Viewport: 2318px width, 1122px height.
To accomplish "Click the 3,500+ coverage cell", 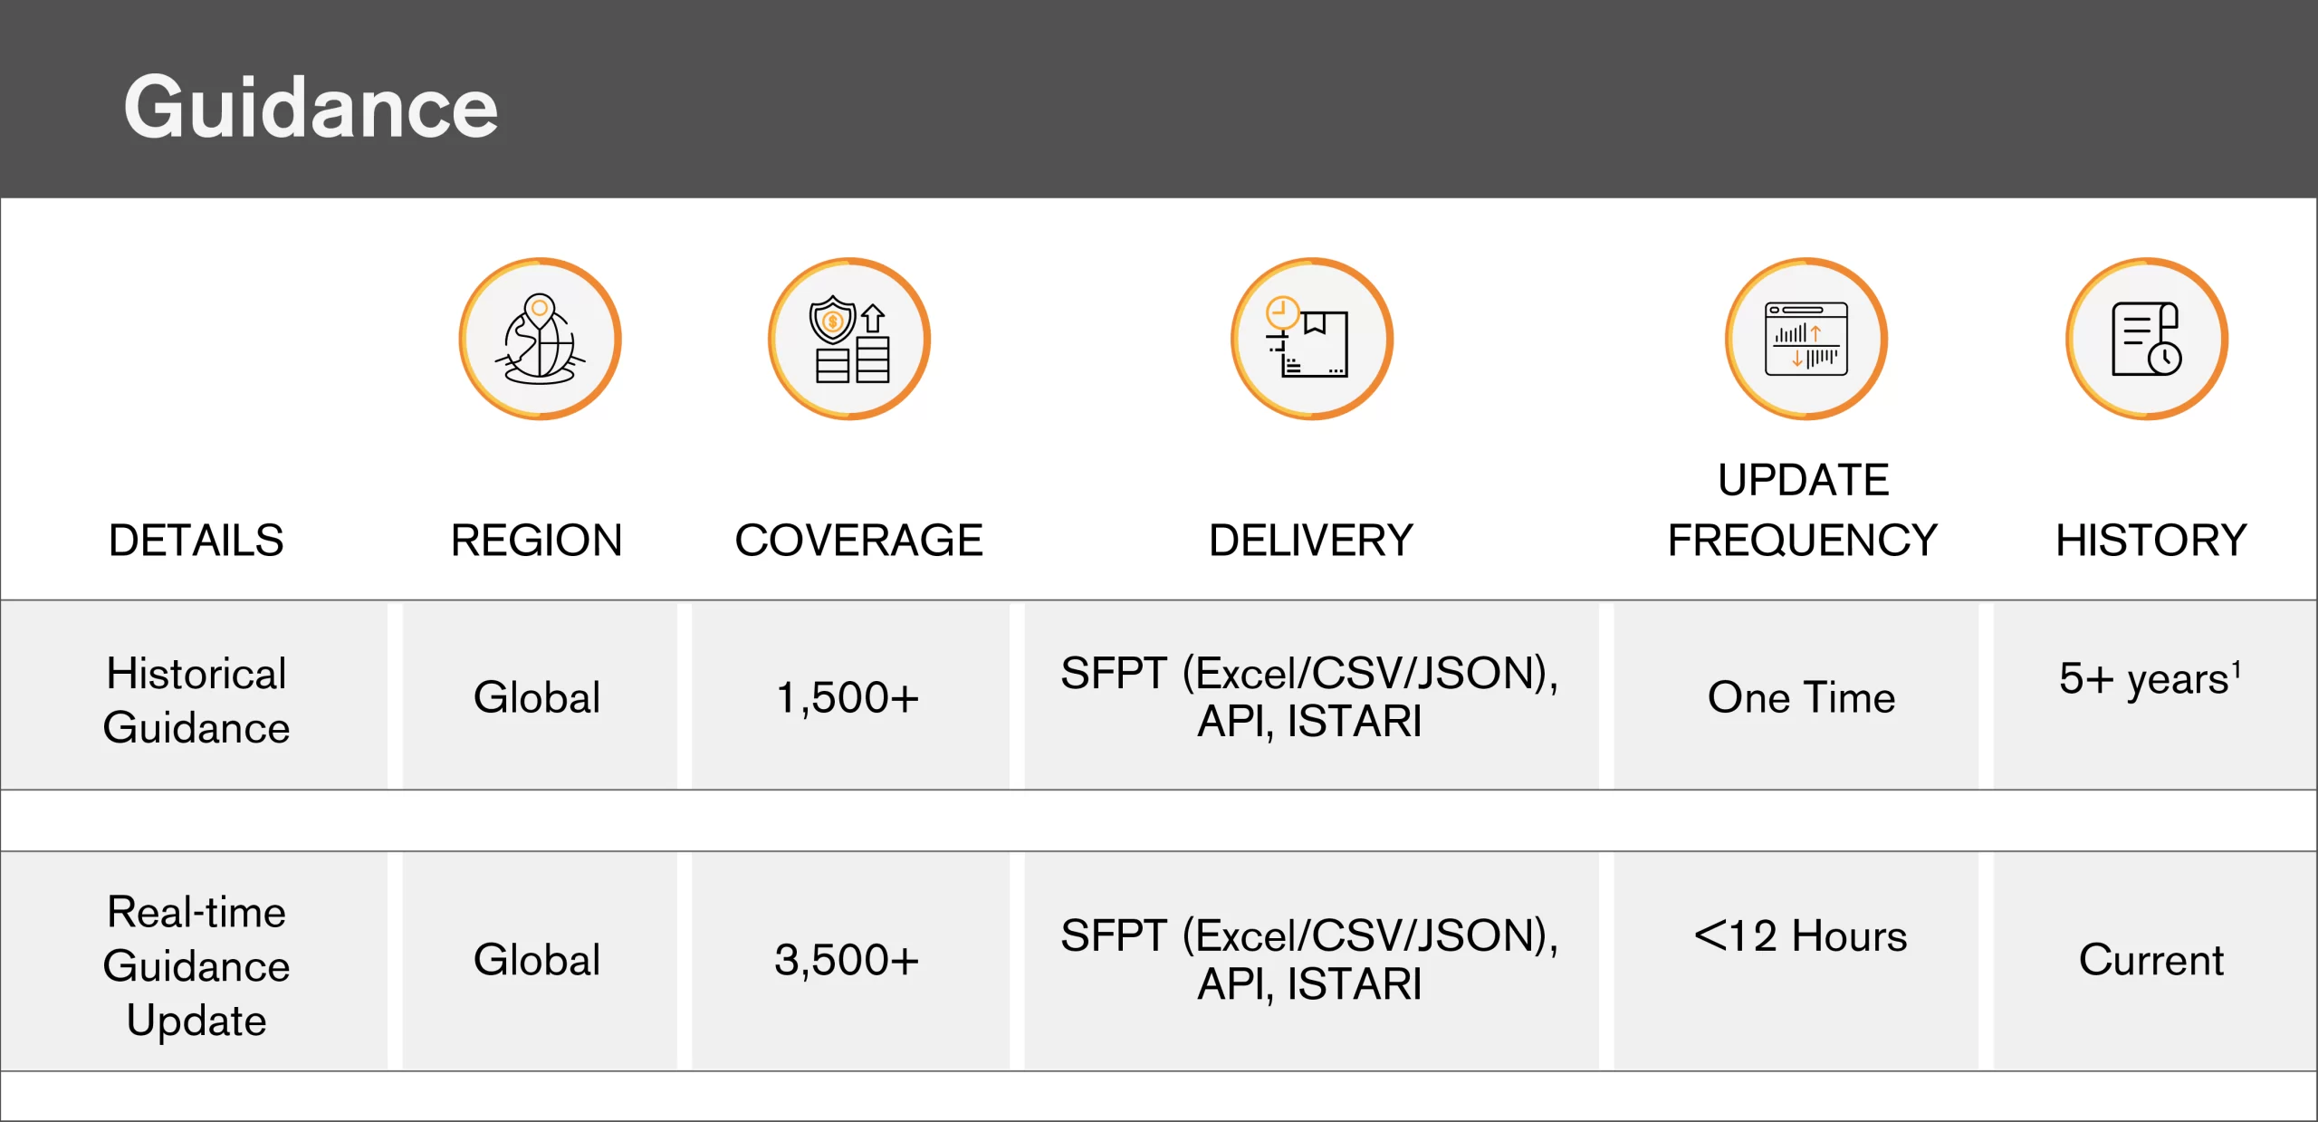I will click(x=847, y=960).
